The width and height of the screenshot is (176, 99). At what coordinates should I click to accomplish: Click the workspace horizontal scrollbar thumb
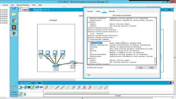(x=48, y=80)
